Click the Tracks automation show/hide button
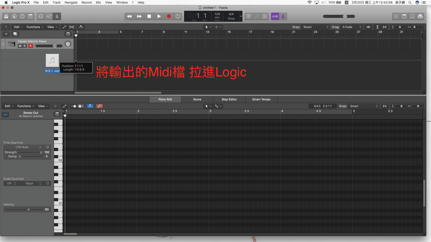 coord(64,27)
